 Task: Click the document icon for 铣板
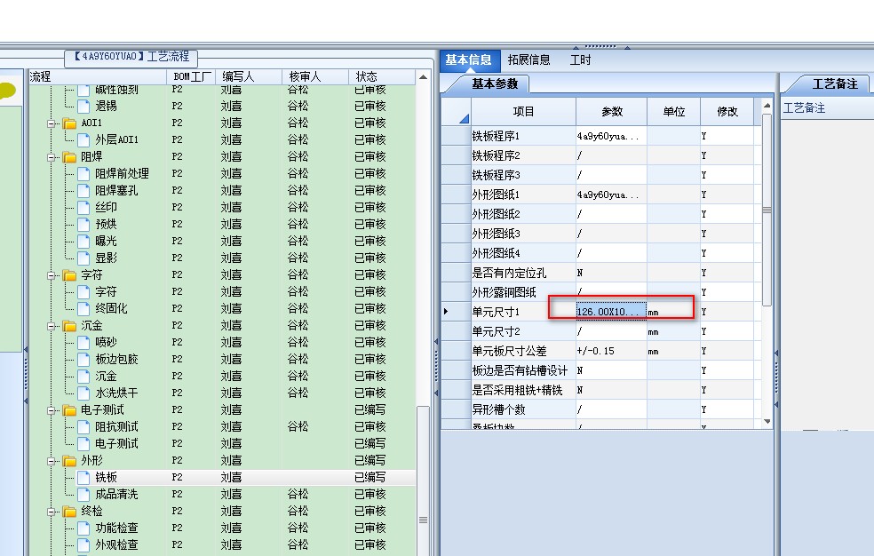coord(83,478)
